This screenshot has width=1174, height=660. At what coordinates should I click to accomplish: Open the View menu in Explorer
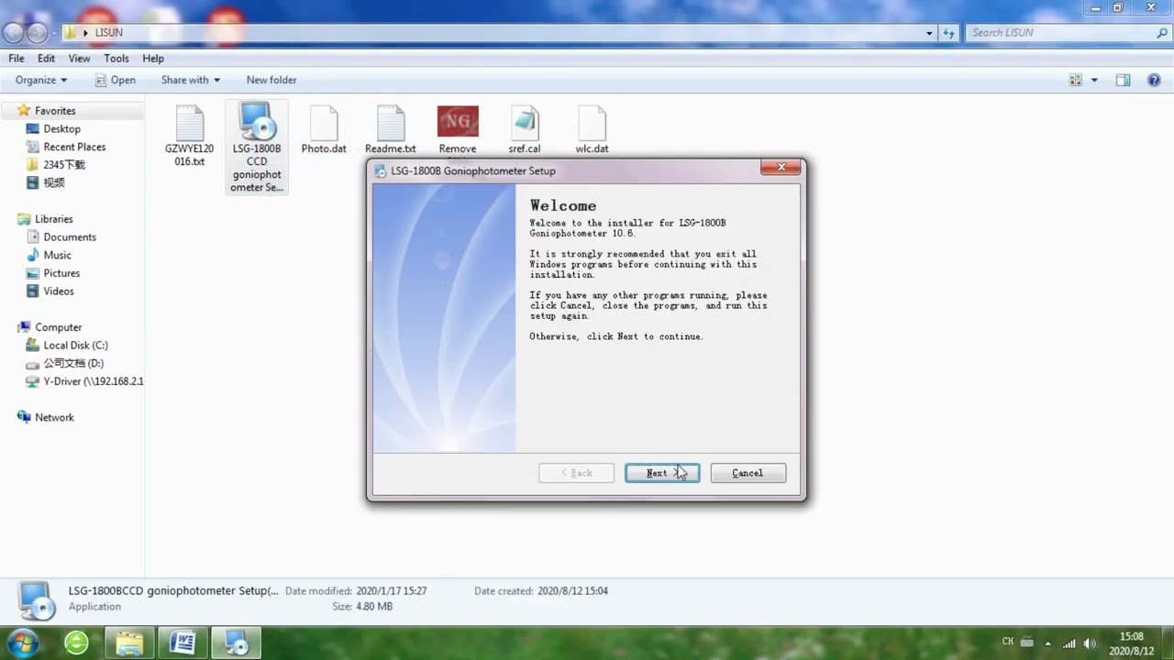pyautogui.click(x=79, y=58)
